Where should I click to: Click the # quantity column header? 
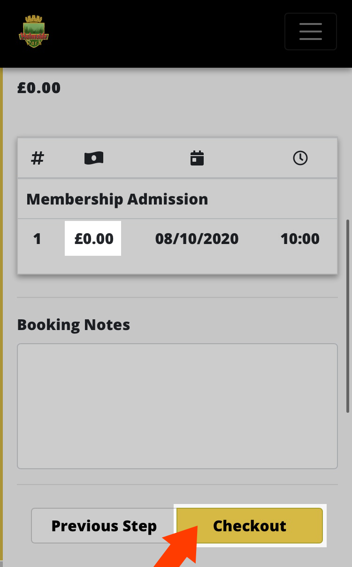pyautogui.click(x=38, y=158)
